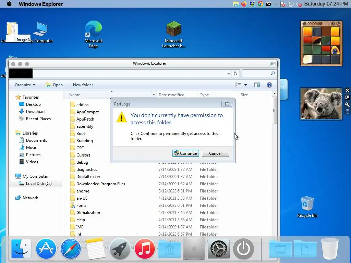Select the DigitalLocker folder
The image size is (351, 263).
pos(85,177)
